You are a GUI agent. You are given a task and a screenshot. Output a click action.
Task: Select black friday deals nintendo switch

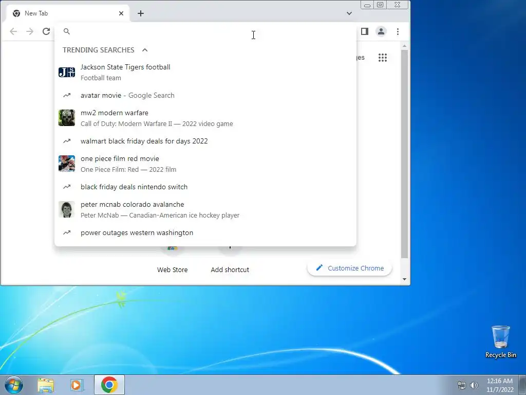tap(205, 187)
